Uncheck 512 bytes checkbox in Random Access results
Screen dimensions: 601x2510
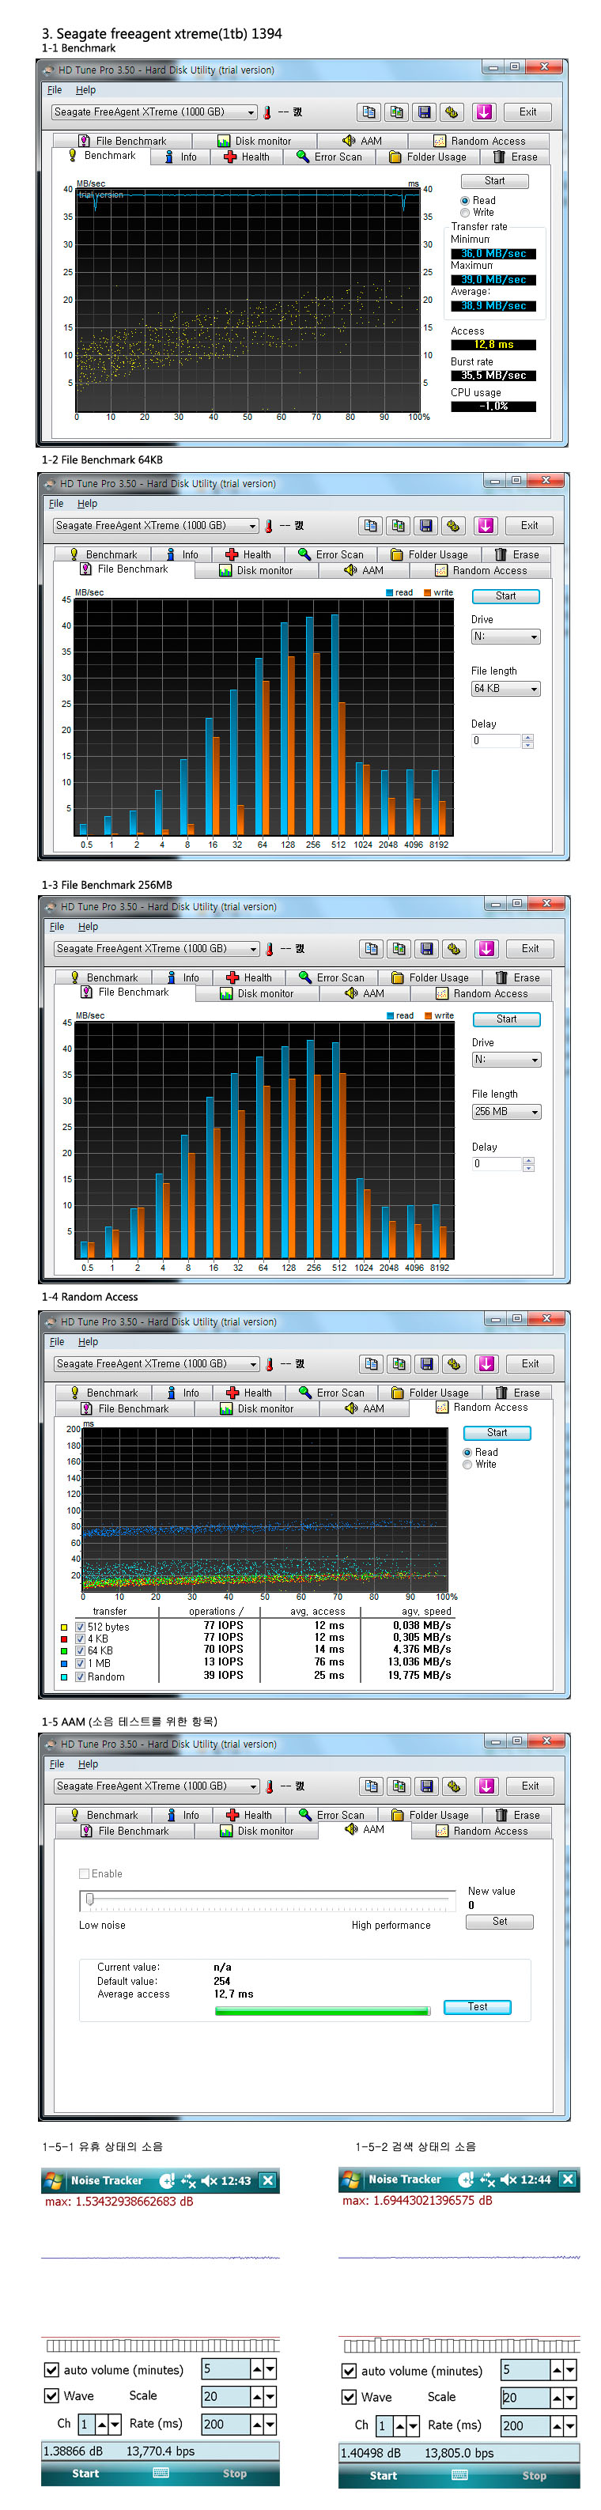[80, 1626]
